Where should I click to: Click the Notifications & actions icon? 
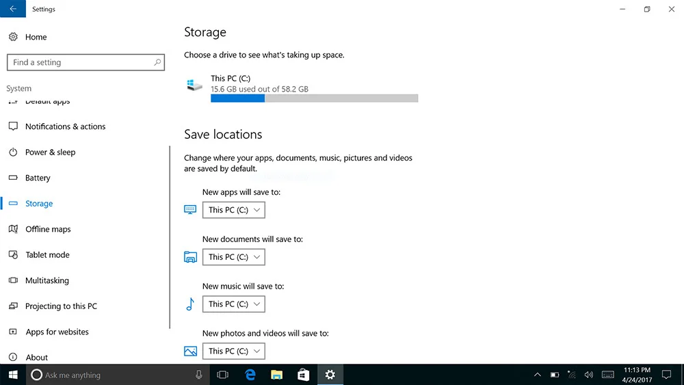(x=13, y=127)
